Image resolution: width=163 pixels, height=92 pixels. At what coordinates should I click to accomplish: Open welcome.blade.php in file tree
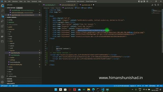point(16,65)
